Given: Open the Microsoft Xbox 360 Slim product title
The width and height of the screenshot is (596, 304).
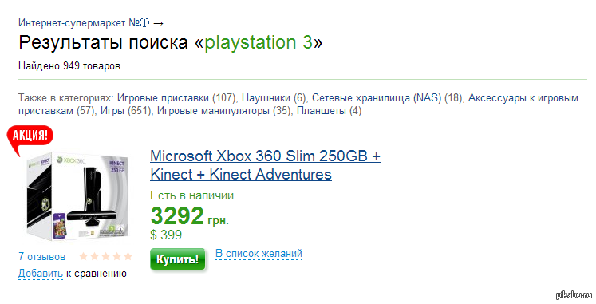Looking at the screenshot, I should 266,165.
